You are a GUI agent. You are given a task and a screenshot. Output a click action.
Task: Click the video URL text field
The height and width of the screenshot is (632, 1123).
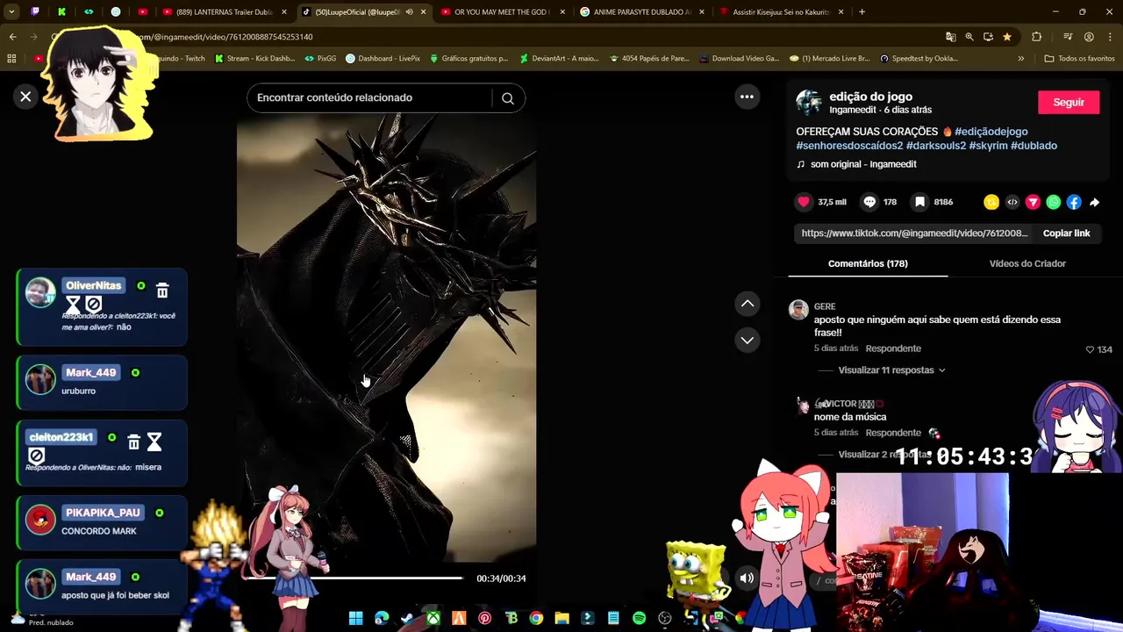[913, 233]
